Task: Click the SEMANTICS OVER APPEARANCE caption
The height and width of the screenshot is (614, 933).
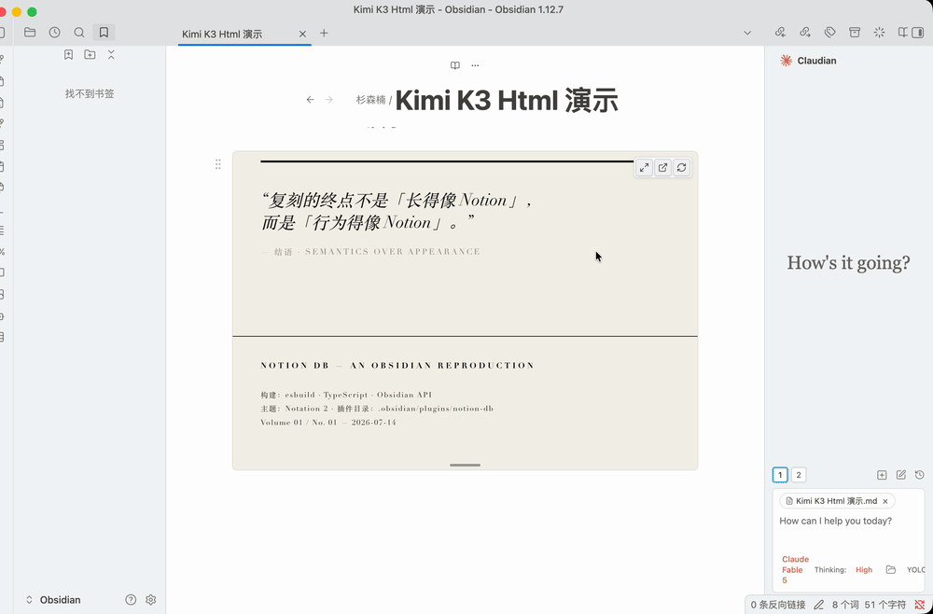Action: [x=393, y=252]
